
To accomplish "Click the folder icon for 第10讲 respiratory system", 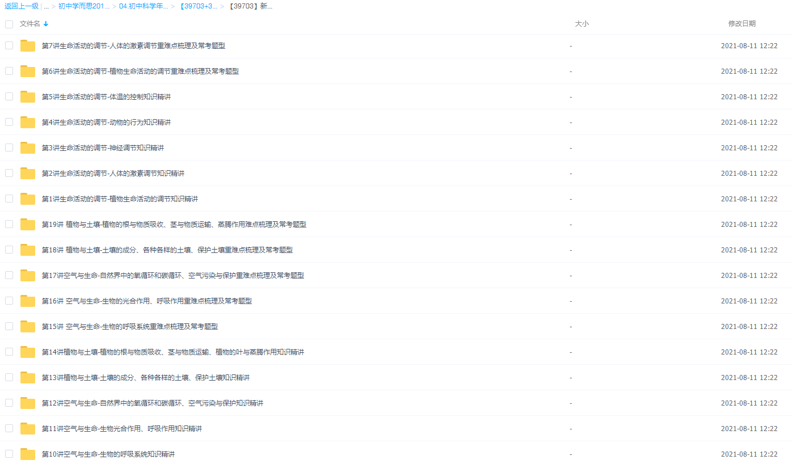I will point(27,454).
